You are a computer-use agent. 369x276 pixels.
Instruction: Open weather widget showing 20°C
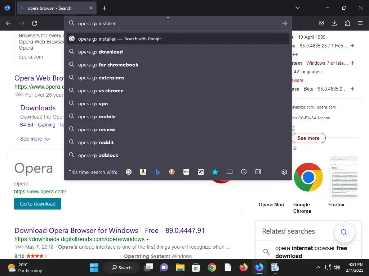[25, 267]
